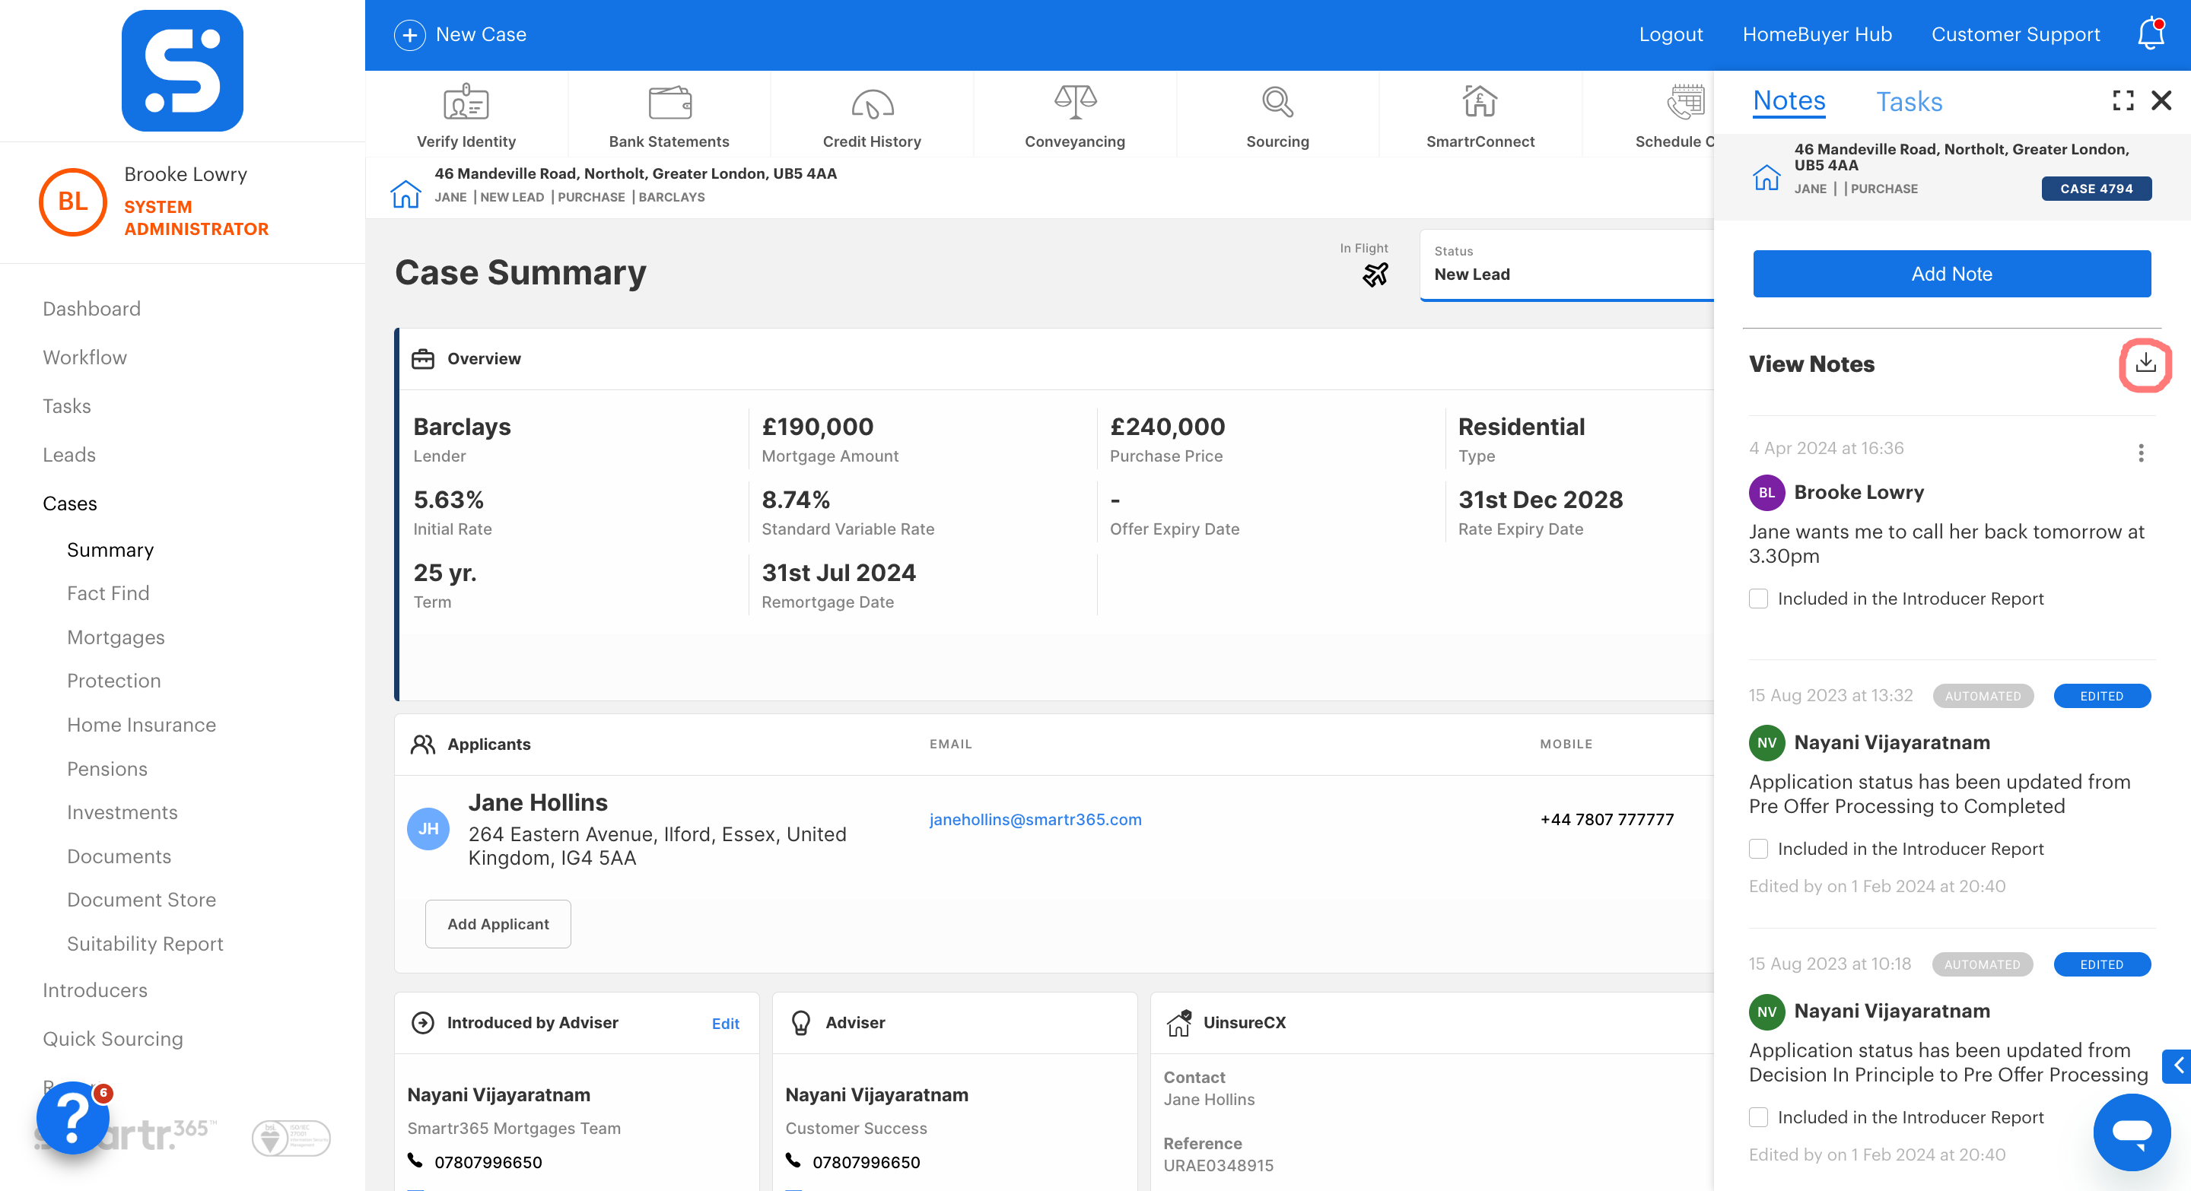2191x1191 pixels.
Task: Click the house icon in notes panel header
Action: click(x=1766, y=176)
